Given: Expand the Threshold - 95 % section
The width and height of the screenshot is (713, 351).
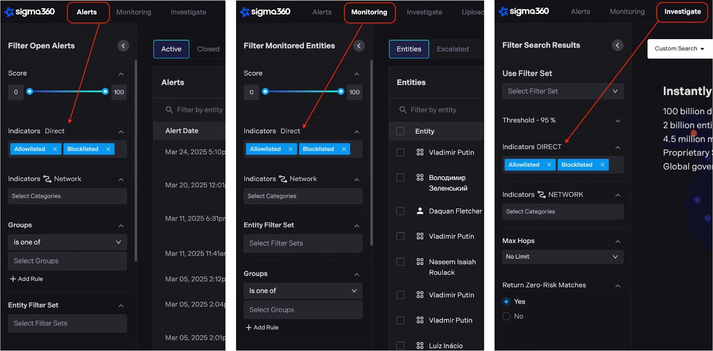Looking at the screenshot, I should [618, 121].
